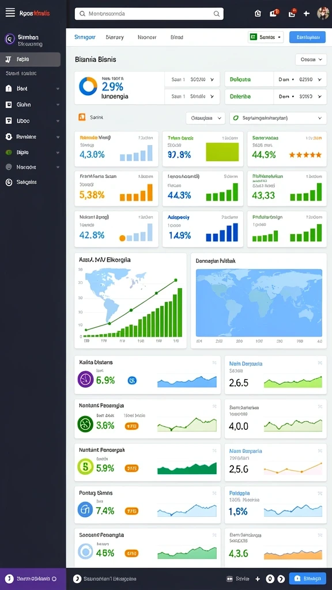Open the user avatar profile picture

323,13
